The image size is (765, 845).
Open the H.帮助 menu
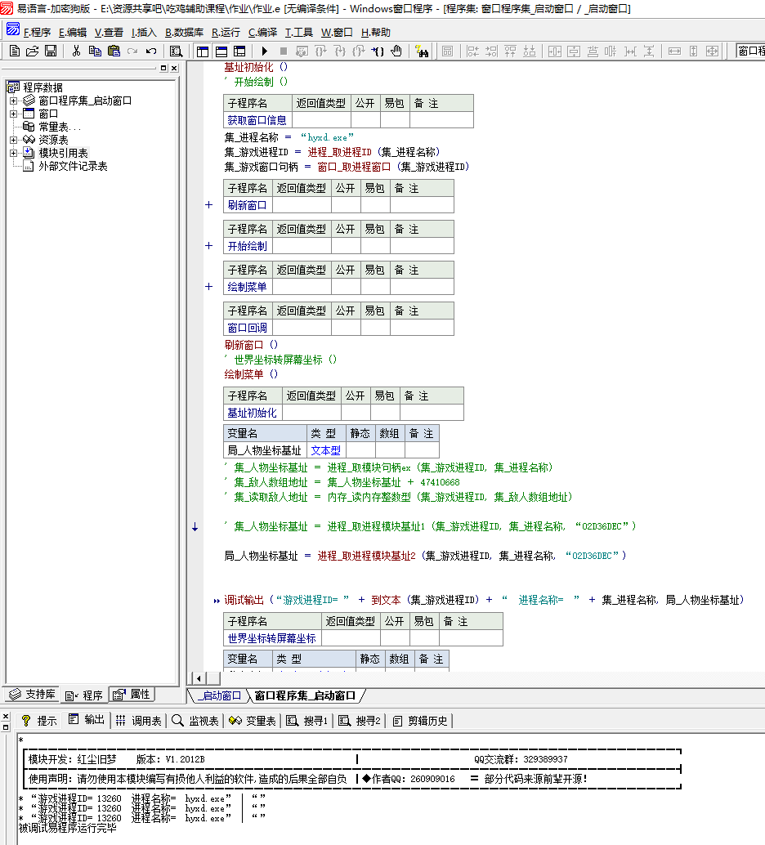[x=376, y=33]
